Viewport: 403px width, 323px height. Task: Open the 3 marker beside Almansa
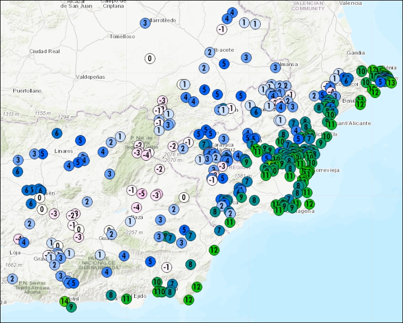[x=275, y=68]
